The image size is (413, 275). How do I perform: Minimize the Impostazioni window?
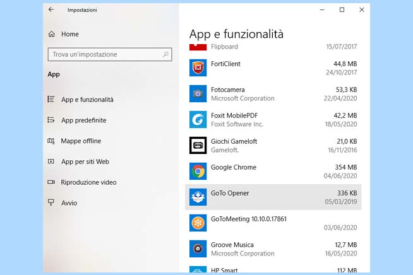pos(322,9)
